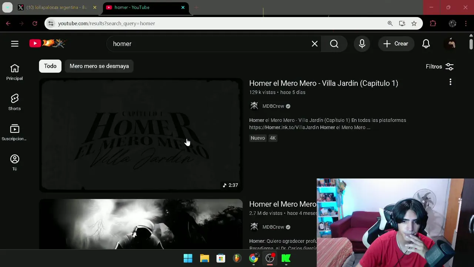The width and height of the screenshot is (474, 267).
Task: Open the Crear upload menu
Action: [x=396, y=44]
